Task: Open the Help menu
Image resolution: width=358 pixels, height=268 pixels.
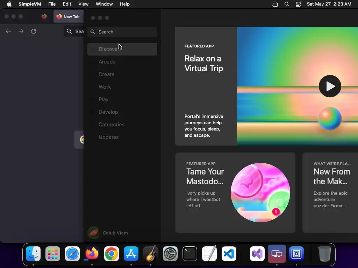Action: pyautogui.click(x=125, y=4)
